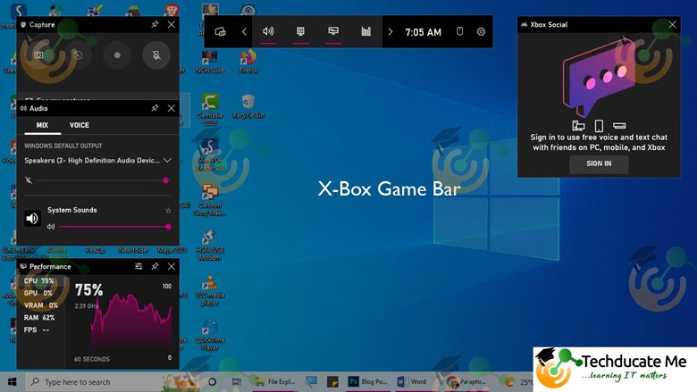Open Performance widget options icon
This screenshot has height=392, width=697.
139,266
